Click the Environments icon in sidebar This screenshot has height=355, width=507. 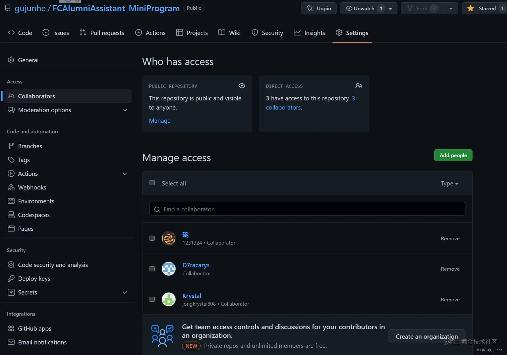[11, 201]
